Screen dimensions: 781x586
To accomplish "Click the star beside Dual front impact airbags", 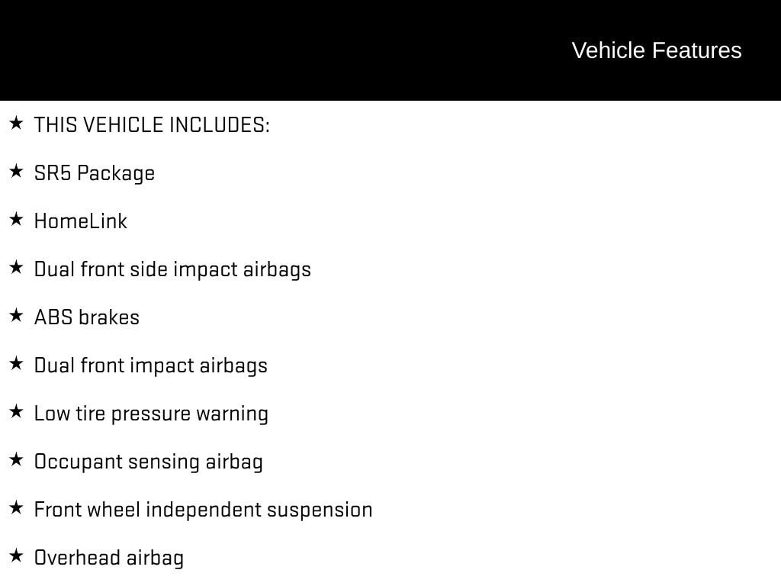I will point(16,363).
